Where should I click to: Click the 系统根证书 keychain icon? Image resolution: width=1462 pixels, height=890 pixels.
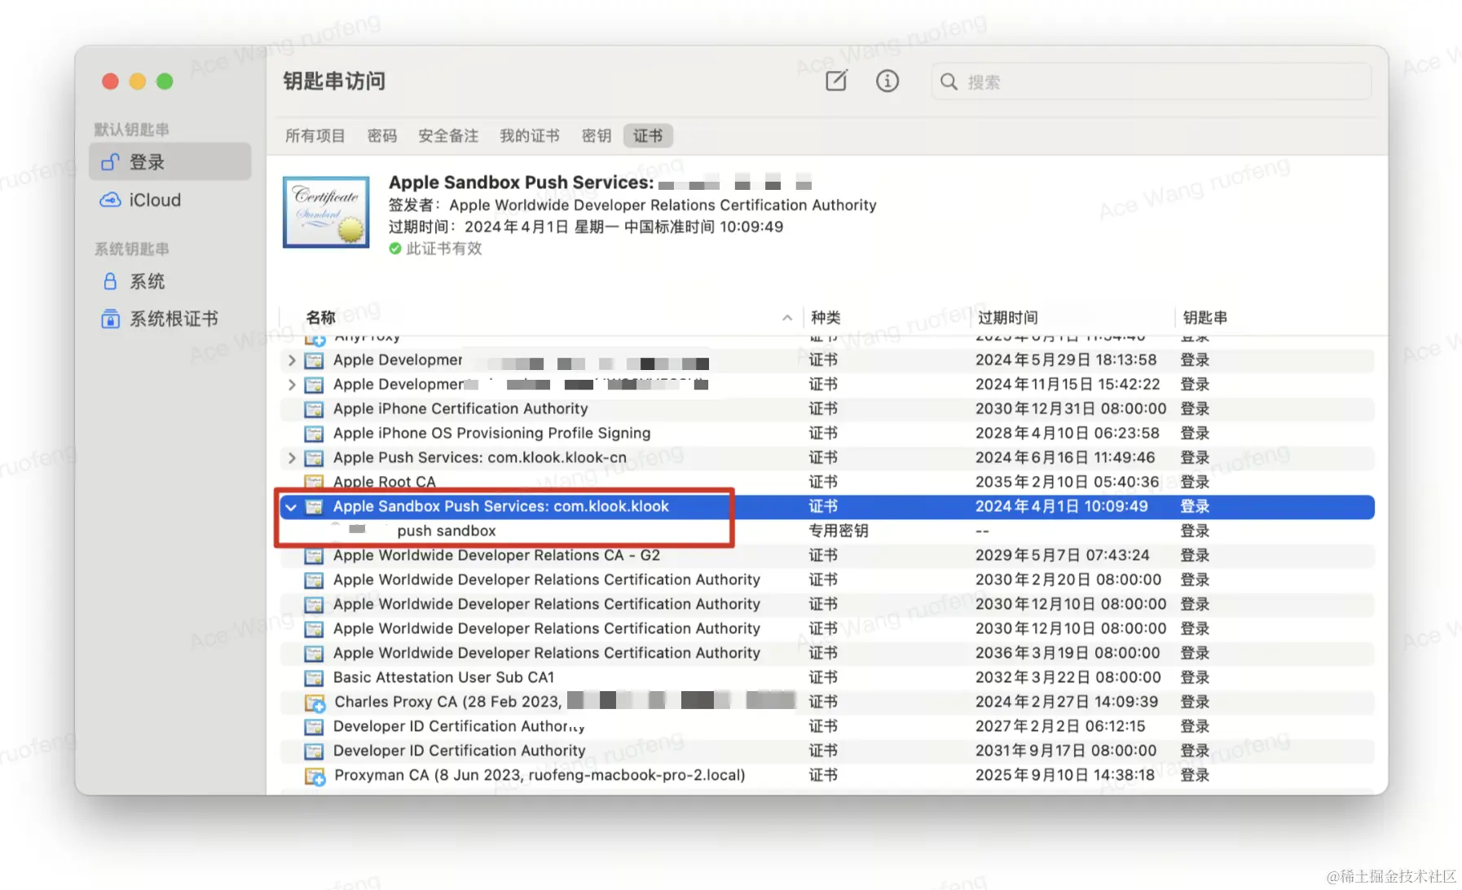[x=110, y=319]
